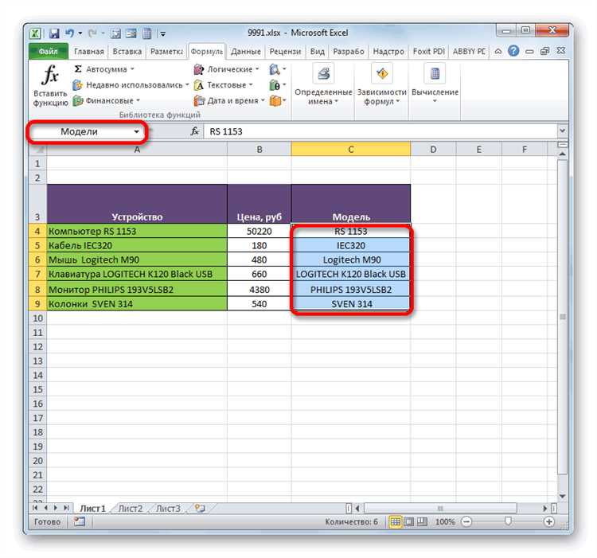The height and width of the screenshot is (558, 597).
Task: Open Math and Trig functions theta icon
Action: point(275,85)
